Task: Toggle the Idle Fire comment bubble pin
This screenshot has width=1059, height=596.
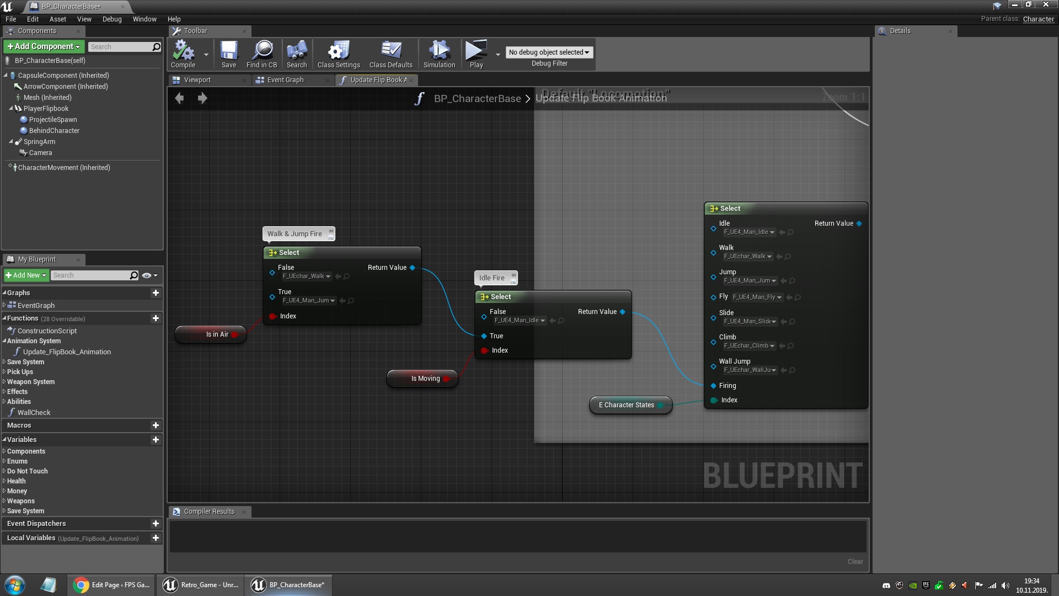Action: point(513,276)
